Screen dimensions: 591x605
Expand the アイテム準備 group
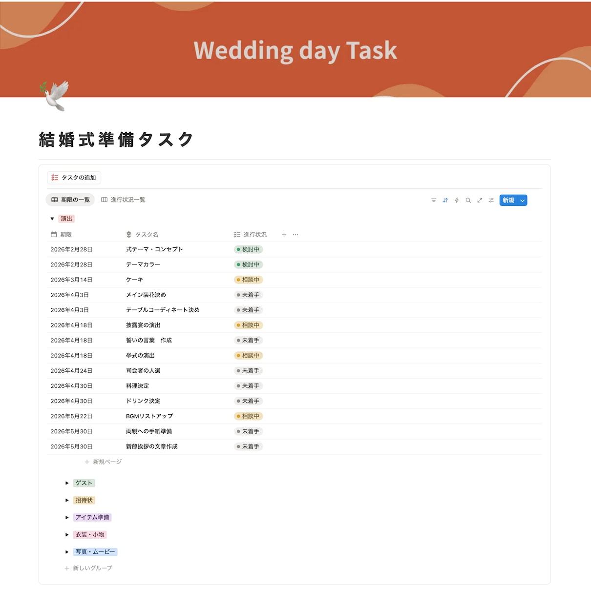tap(67, 517)
